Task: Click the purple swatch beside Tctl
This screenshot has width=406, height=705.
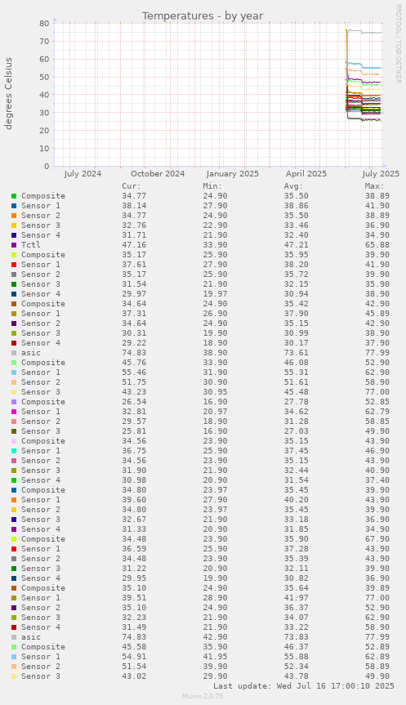Action: coord(14,245)
